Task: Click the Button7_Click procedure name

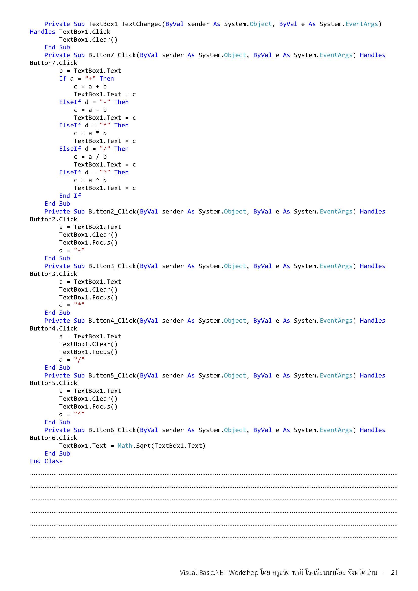Action: [112, 55]
